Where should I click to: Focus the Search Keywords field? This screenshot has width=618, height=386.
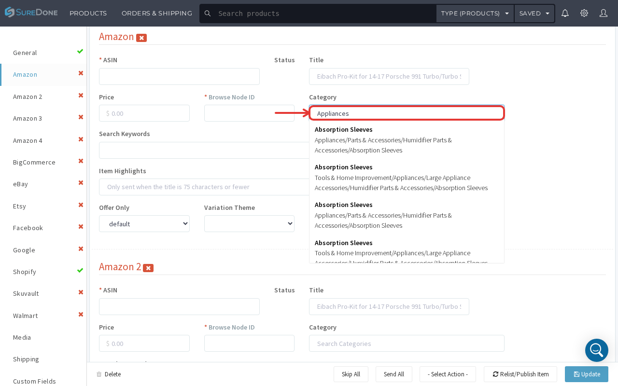(x=204, y=150)
